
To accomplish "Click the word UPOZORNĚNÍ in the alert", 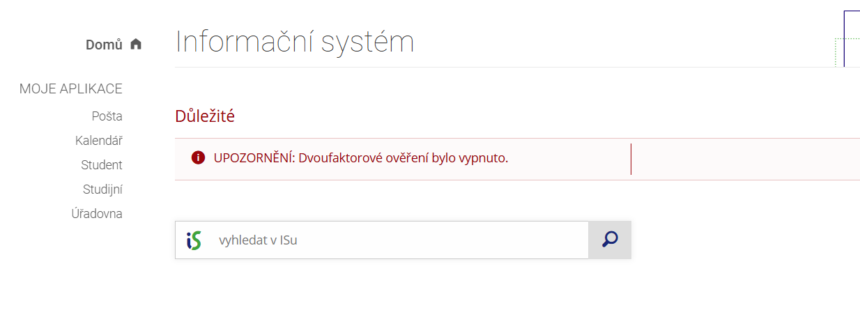I will [254, 158].
